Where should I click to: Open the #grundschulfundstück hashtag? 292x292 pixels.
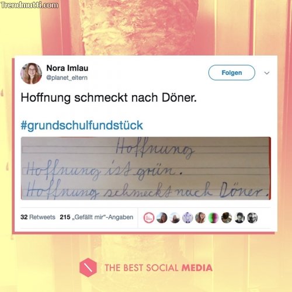(82, 125)
